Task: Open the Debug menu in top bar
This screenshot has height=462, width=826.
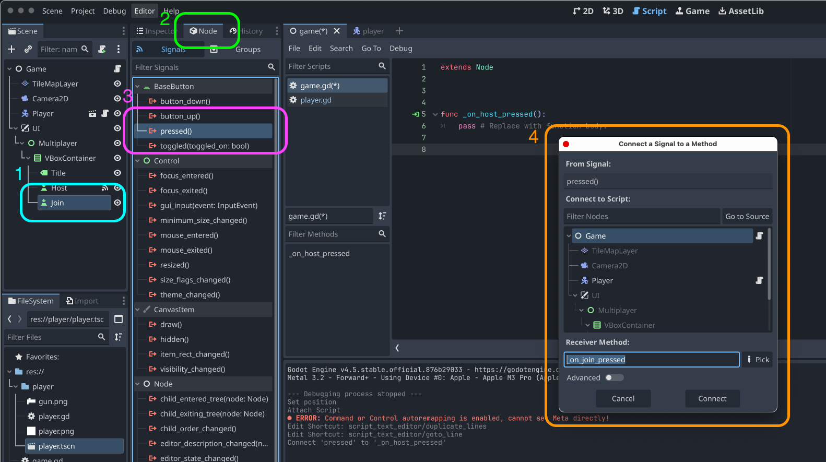Action: click(x=114, y=11)
